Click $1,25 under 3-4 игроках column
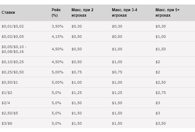Image resolution: width=195 pixels, height=132 pixels. tap(117, 93)
